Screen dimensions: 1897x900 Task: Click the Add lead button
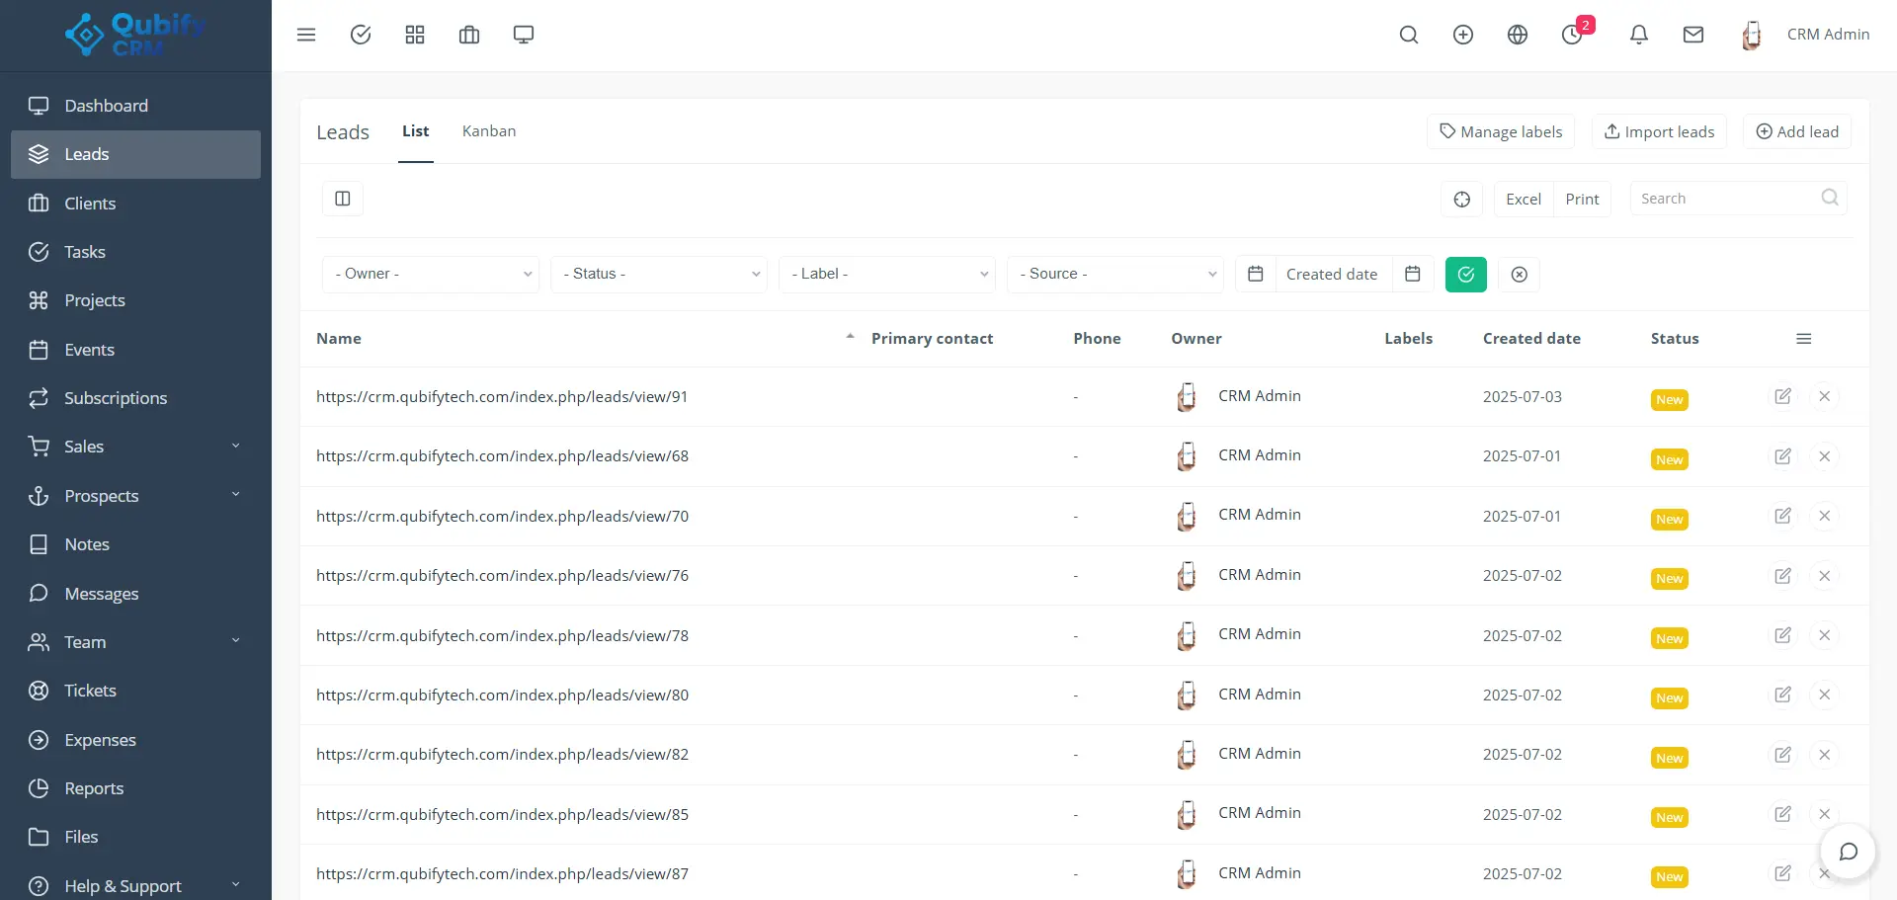click(x=1796, y=131)
